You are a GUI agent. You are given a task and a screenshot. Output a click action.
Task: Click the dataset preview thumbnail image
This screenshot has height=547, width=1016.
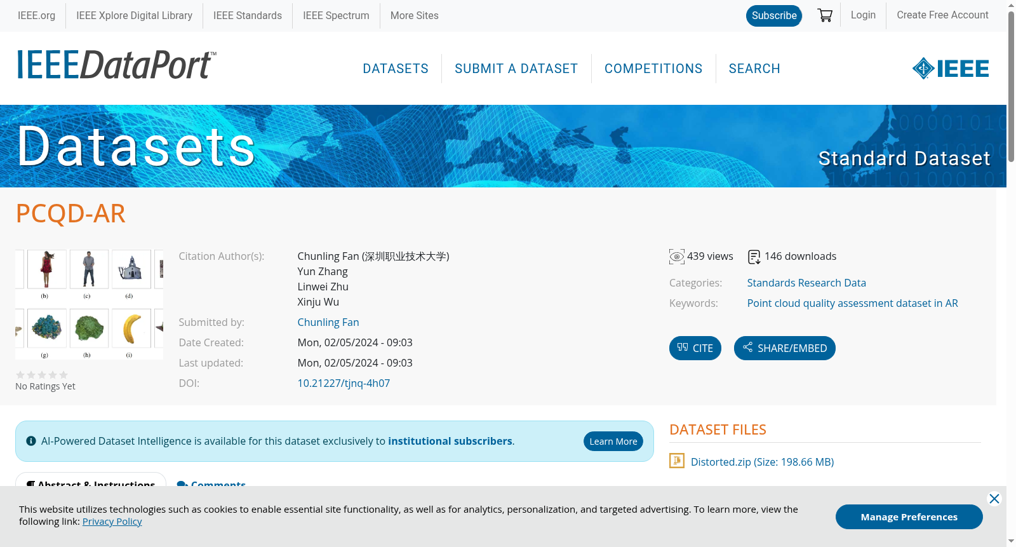click(89, 304)
